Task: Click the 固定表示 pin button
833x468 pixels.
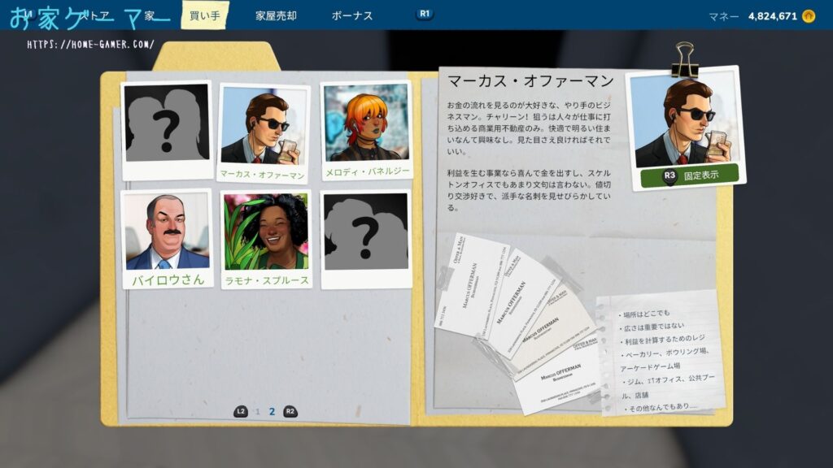Action: coord(689,175)
